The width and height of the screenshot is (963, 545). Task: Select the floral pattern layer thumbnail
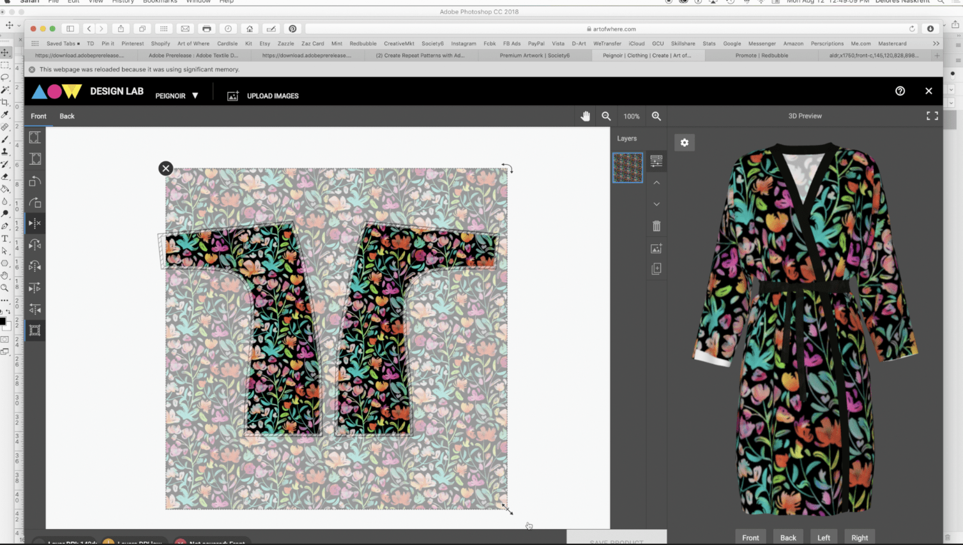click(628, 168)
